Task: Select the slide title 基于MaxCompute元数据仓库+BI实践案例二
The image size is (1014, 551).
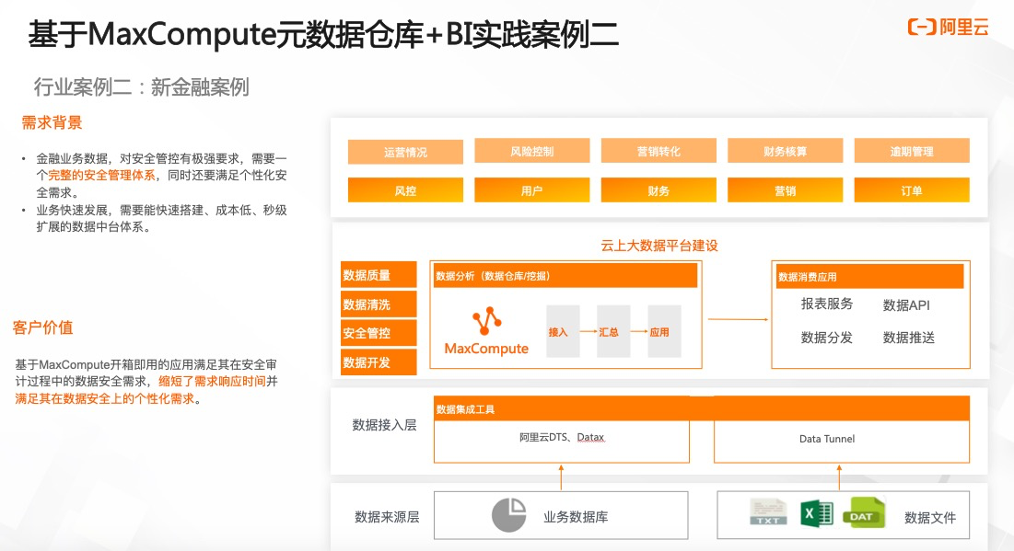Action: 323,34
